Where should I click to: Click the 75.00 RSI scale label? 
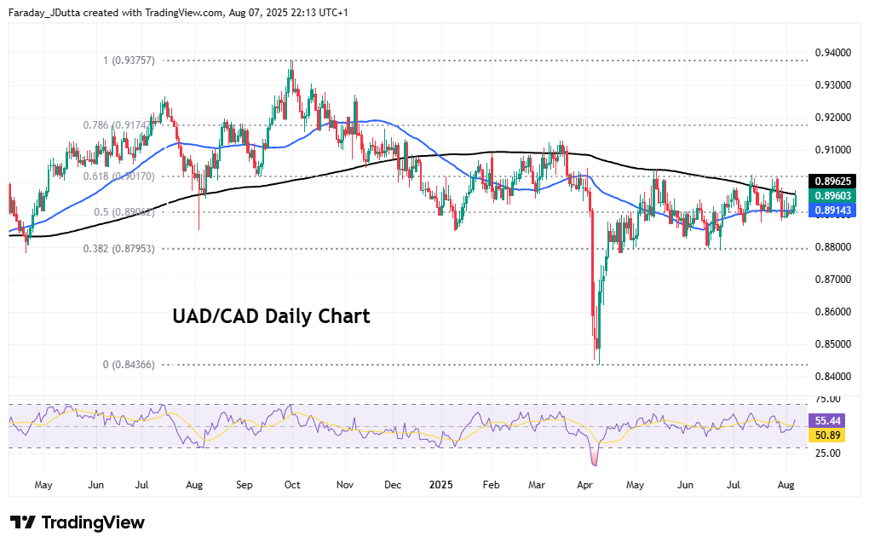[x=827, y=399]
